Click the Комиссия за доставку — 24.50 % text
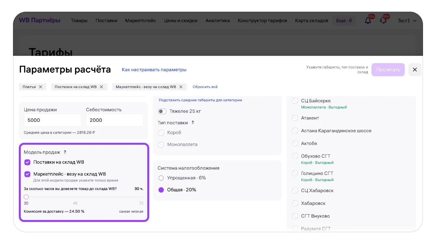Image resolution: width=436 pixels, height=244 pixels. 54,211
